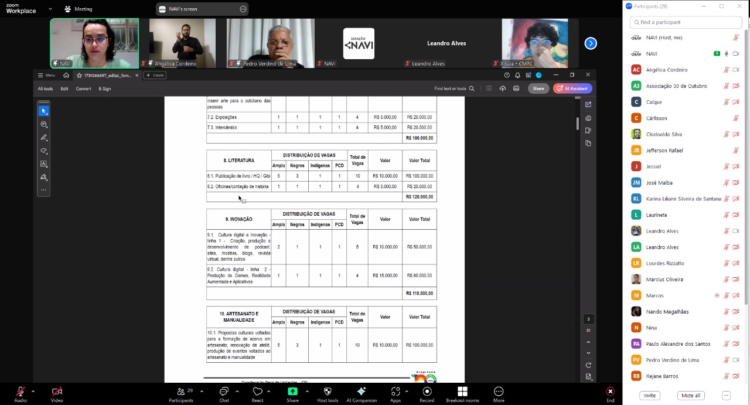Click the Invite button
Image resolution: width=750 pixels, height=405 pixels.
pos(649,396)
